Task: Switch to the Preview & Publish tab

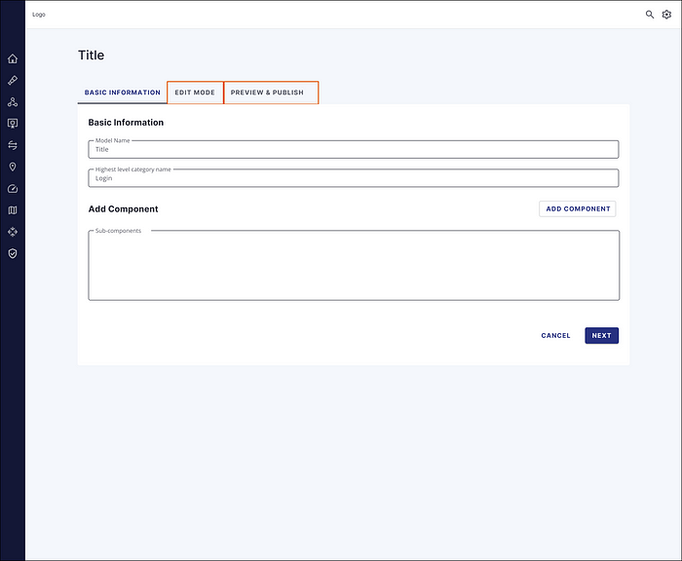Action: coord(271,93)
